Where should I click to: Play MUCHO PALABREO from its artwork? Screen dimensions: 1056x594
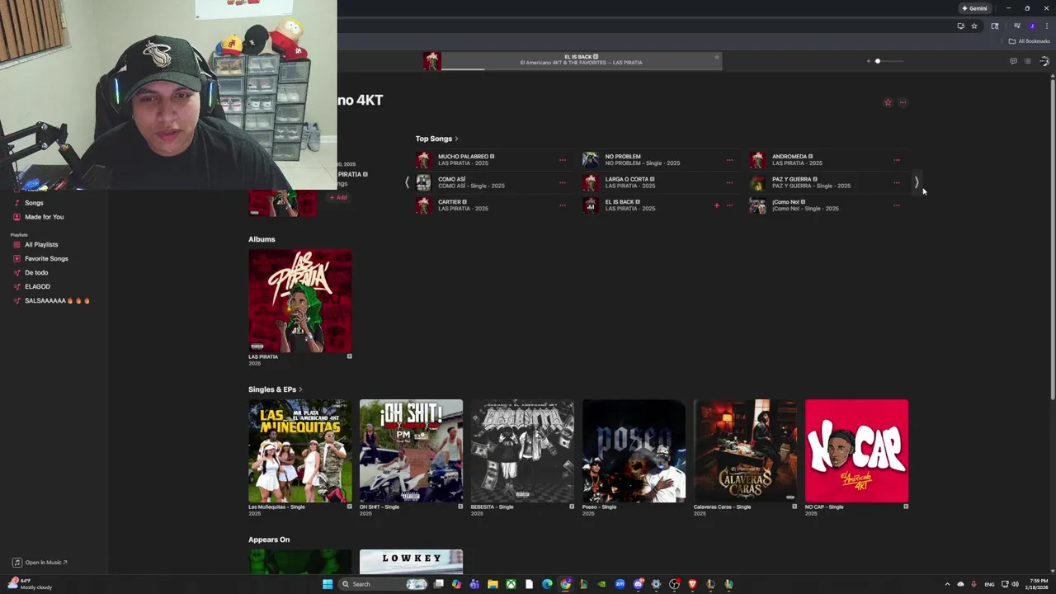coord(423,160)
